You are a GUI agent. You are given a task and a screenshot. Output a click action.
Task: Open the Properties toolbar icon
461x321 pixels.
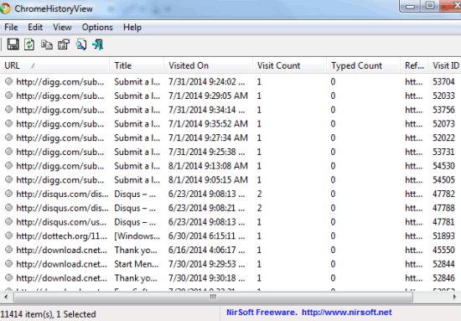tap(64, 44)
